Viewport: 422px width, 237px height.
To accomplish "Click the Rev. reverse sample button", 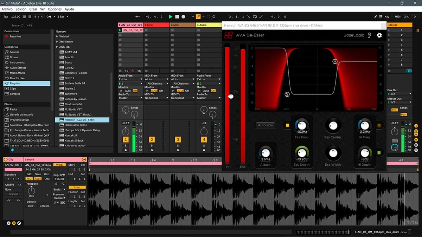I will (x=47, y=174).
